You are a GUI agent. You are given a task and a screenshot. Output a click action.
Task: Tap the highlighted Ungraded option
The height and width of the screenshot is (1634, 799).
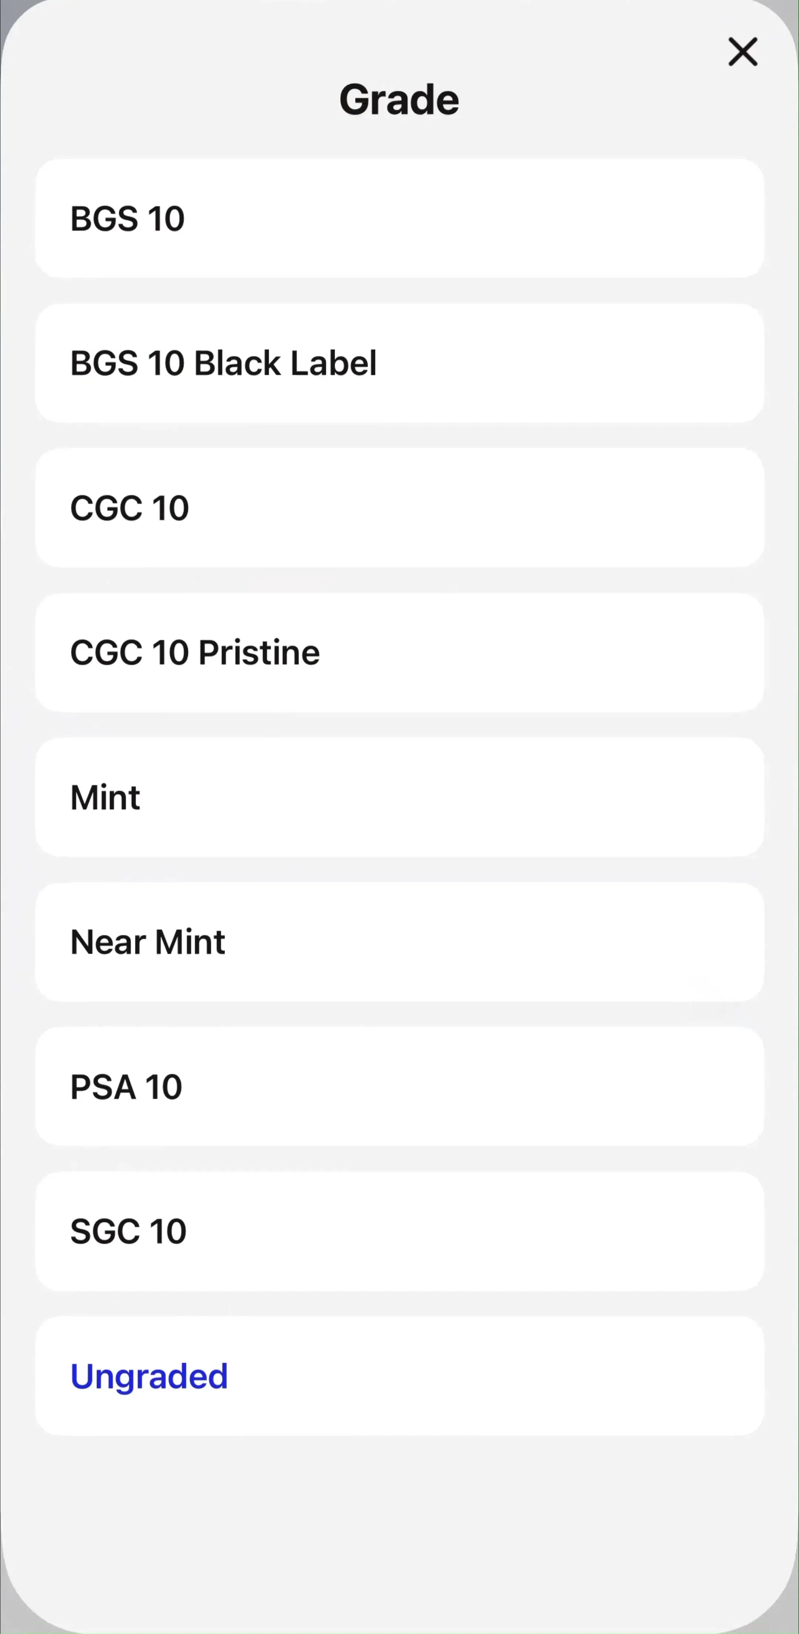coord(399,1375)
